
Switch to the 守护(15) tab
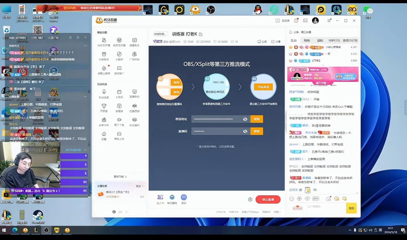click(x=334, y=41)
